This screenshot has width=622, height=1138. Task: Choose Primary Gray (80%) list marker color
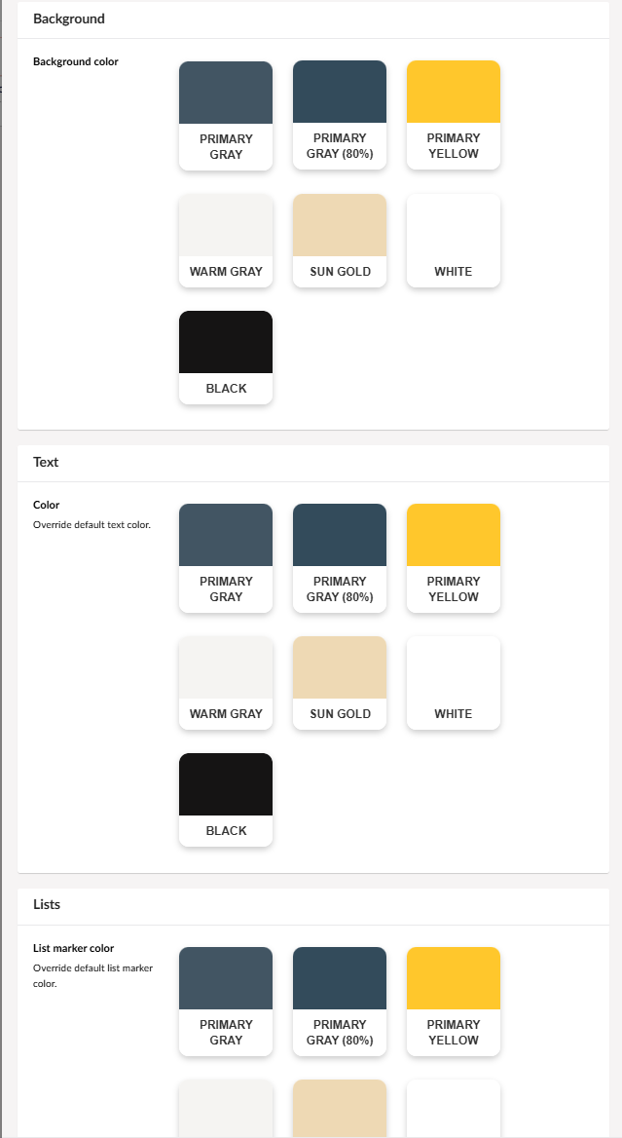pos(340,1001)
